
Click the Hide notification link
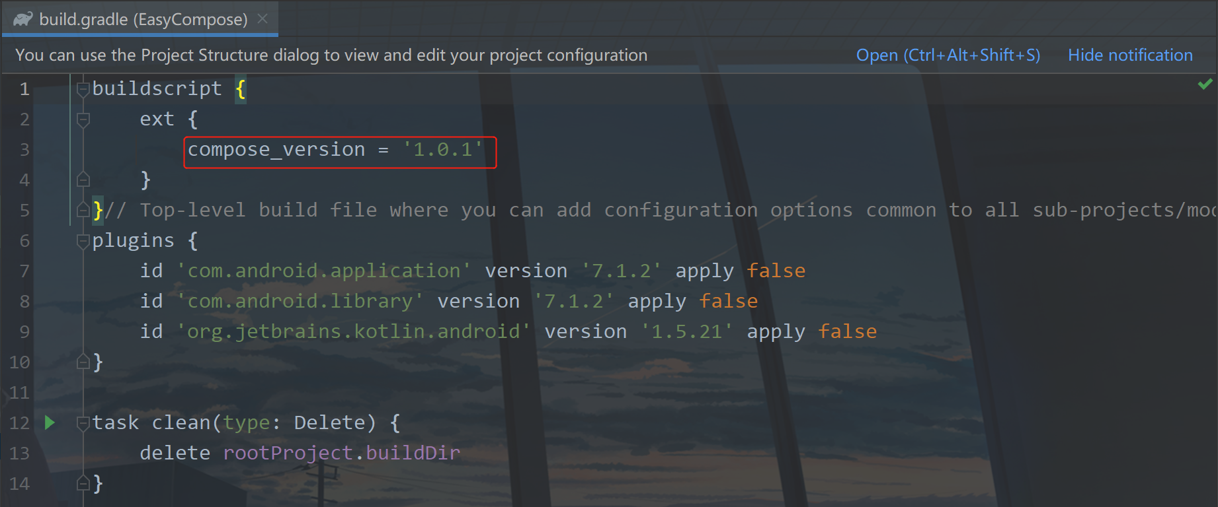click(x=1130, y=55)
